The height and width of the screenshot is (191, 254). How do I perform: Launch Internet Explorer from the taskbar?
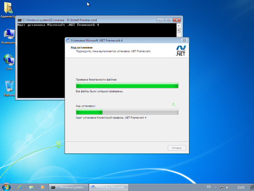[x=20, y=187]
